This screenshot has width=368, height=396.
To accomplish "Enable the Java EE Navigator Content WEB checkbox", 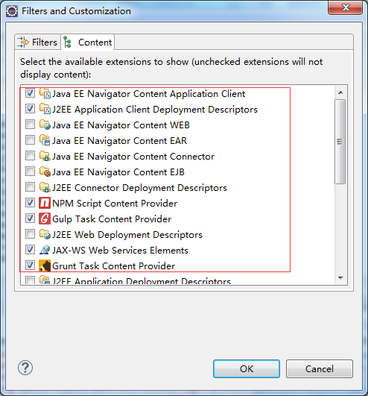I will [30, 125].
